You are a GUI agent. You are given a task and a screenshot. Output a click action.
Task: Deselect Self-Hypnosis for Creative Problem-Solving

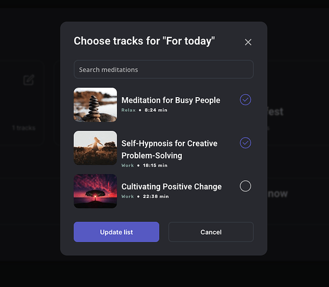[x=245, y=143]
